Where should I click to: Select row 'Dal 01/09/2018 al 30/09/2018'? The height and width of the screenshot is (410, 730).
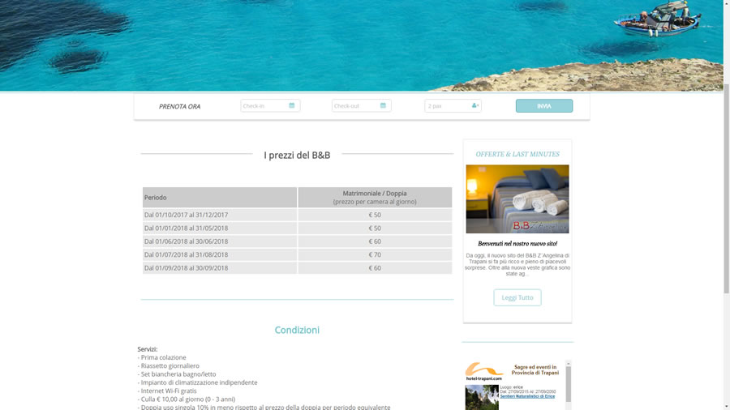pyautogui.click(x=297, y=267)
